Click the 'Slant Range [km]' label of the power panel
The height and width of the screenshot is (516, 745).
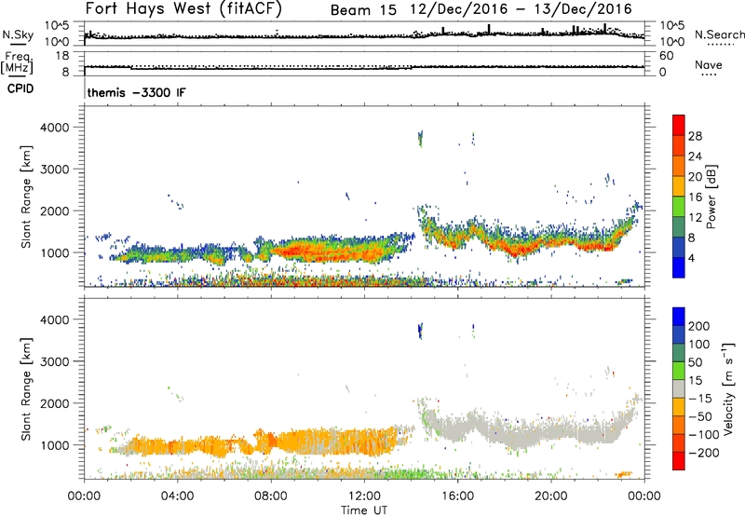click(x=26, y=197)
